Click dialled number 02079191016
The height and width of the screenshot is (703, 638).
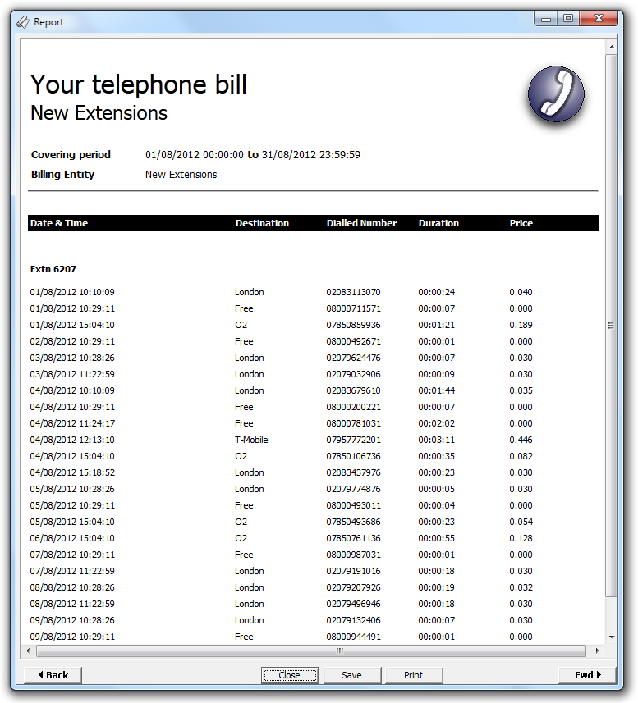(x=353, y=571)
